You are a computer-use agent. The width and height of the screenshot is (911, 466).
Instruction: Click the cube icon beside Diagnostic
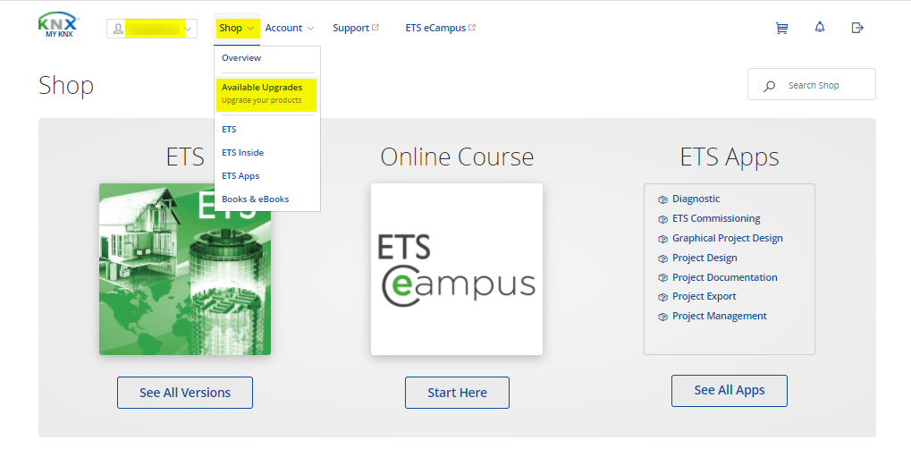pyautogui.click(x=662, y=199)
